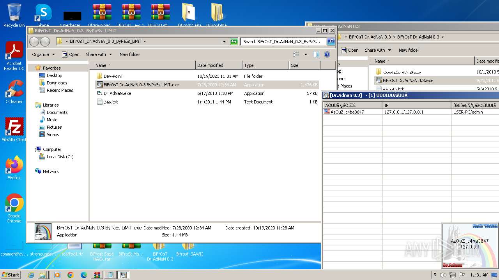
Task: Select Network in navigation pane
Action: point(51,171)
